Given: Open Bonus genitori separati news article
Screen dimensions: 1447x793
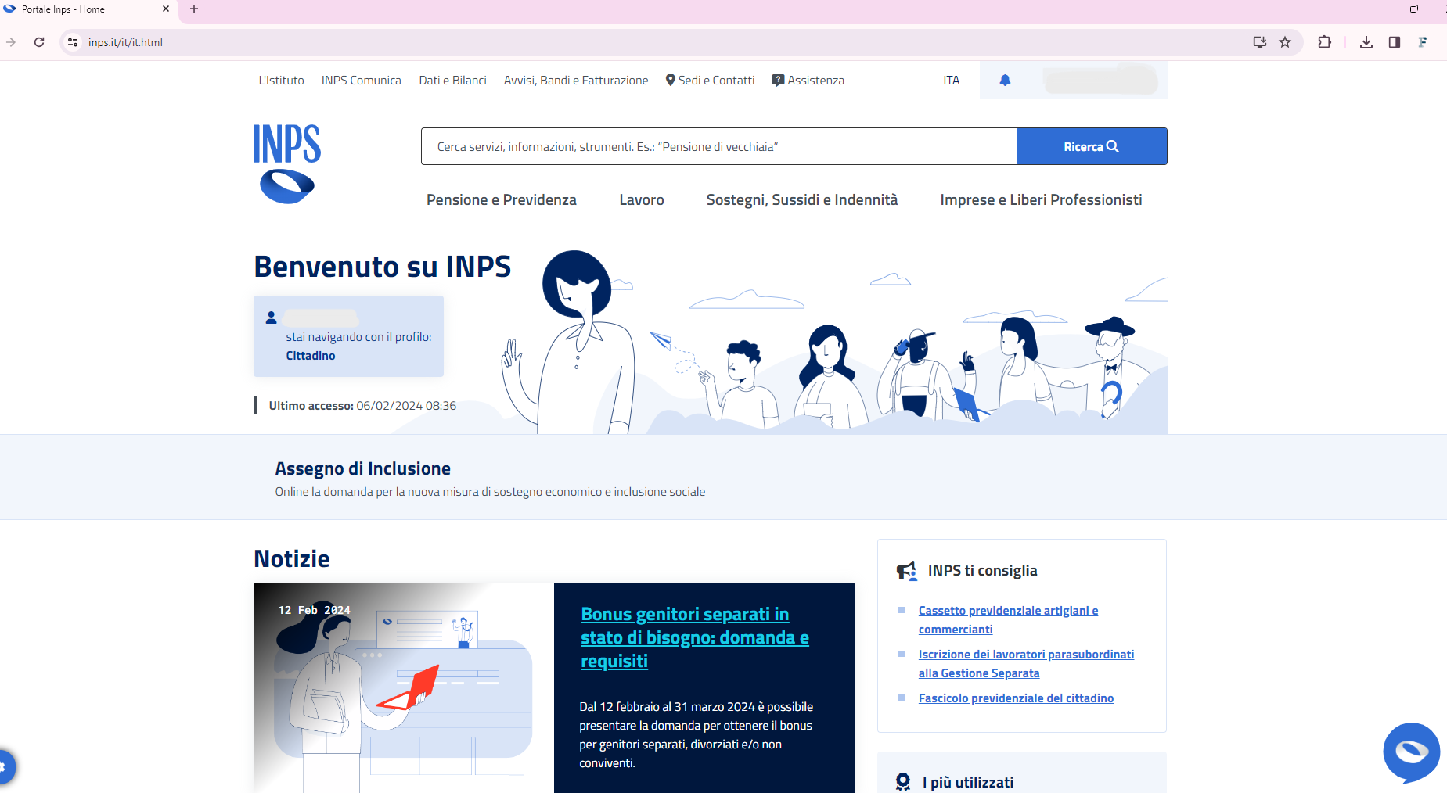Looking at the screenshot, I should (695, 637).
